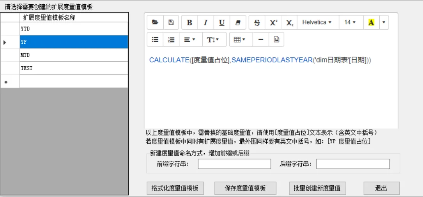The image size is (423, 197).
Task: Open the insert table dropdown
Action: click(x=241, y=40)
